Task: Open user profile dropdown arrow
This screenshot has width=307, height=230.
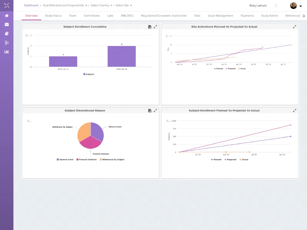Action: 301,6
